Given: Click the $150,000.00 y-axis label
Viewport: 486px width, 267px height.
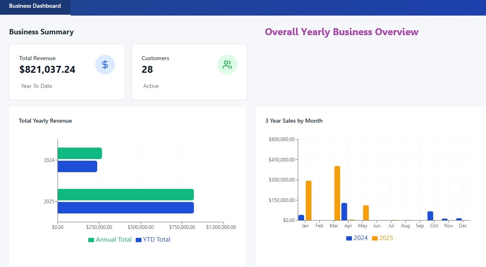Looking at the screenshot, I should (282, 200).
